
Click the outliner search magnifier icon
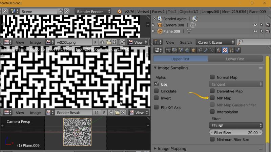click(240, 42)
